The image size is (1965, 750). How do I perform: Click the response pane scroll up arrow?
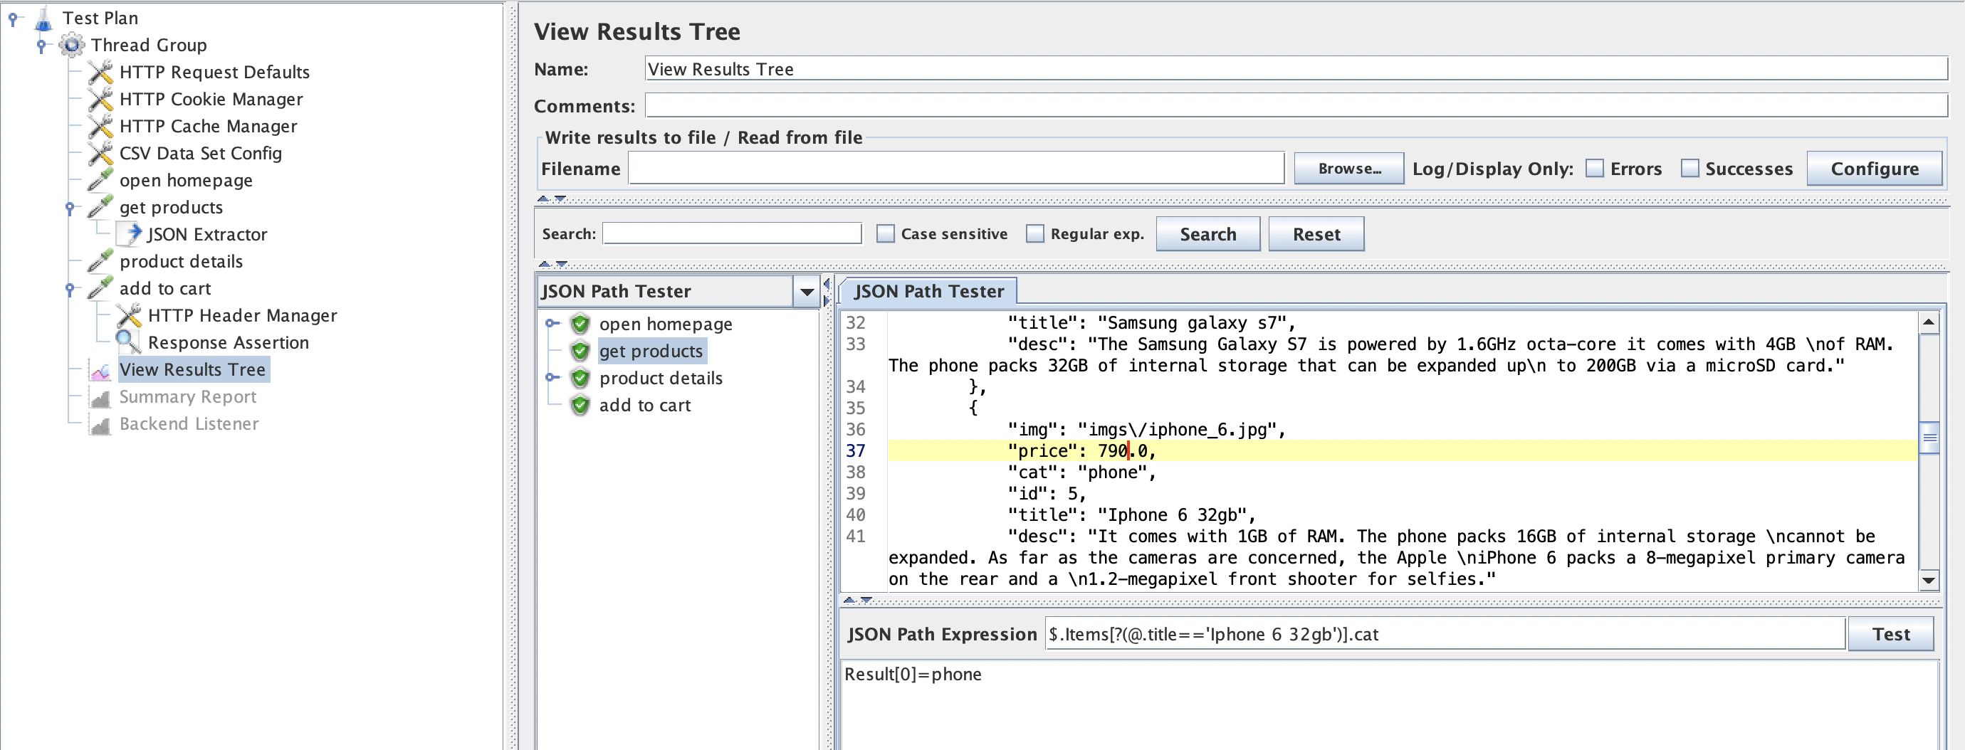(1929, 322)
